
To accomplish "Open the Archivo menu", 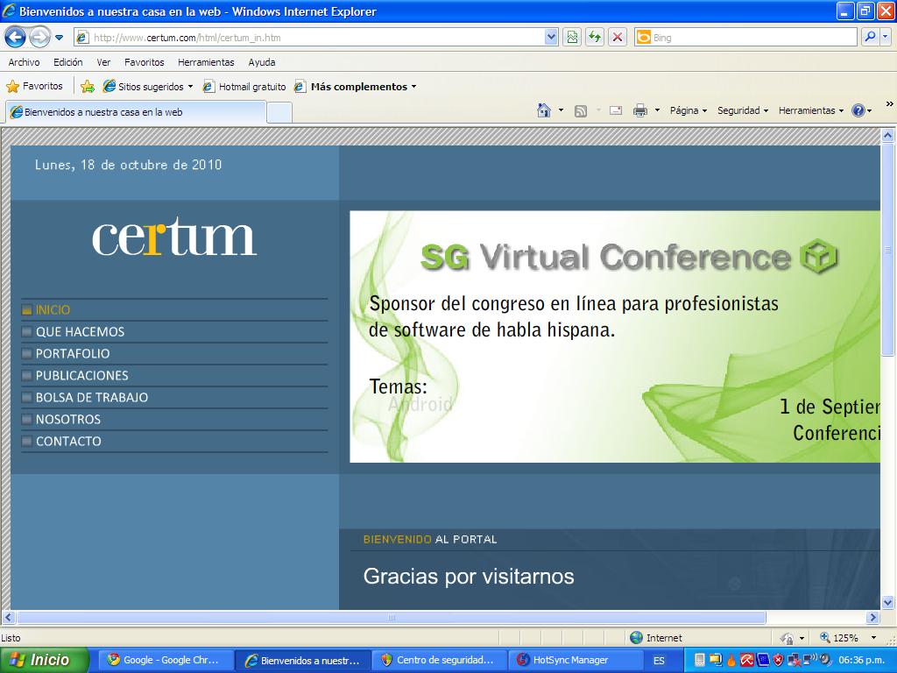I will click(x=24, y=62).
